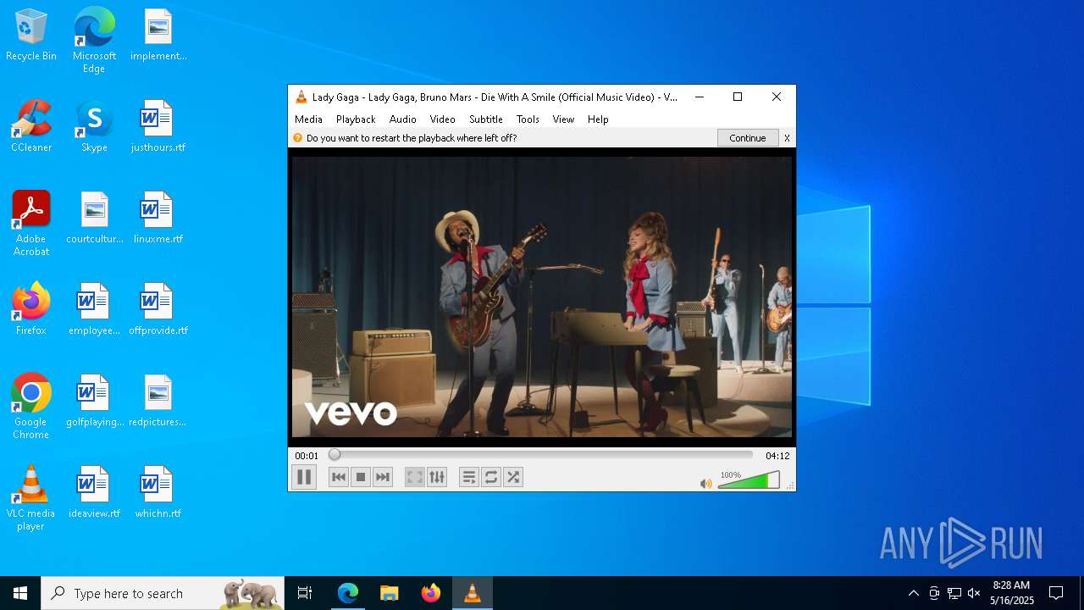Select Firefox desktop shortcut
This screenshot has height=610, width=1084.
(31, 310)
